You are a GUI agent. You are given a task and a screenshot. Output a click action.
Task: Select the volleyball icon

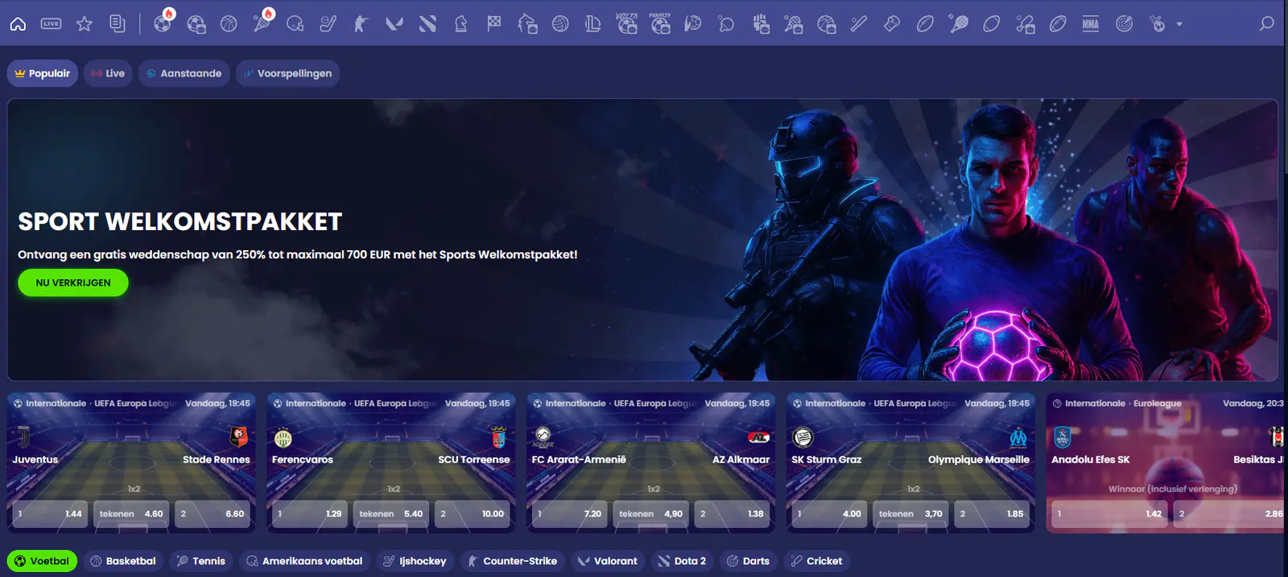click(560, 24)
